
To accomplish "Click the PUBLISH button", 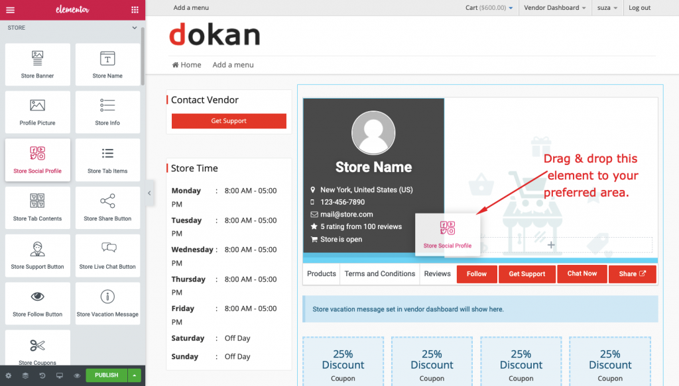I will [x=107, y=375].
